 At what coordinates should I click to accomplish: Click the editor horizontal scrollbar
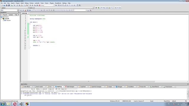[x=89, y=81]
